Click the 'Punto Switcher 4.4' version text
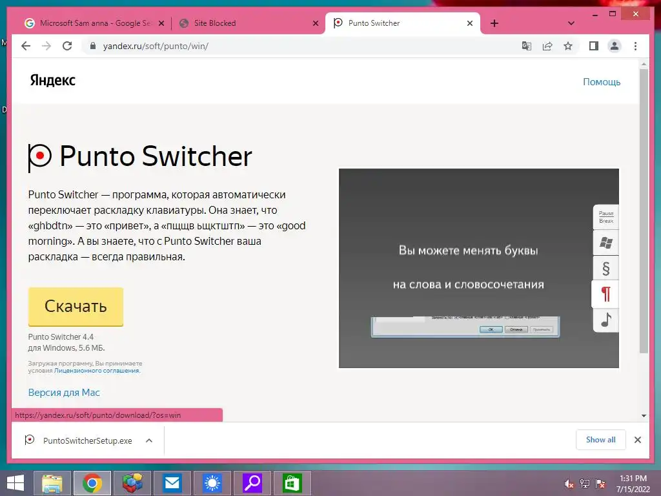Screen dimensions: 661x496 [x=61, y=337]
